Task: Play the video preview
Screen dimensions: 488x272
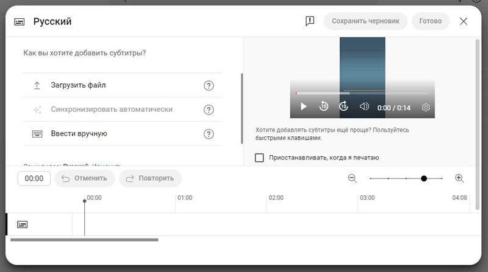Action: pos(303,106)
